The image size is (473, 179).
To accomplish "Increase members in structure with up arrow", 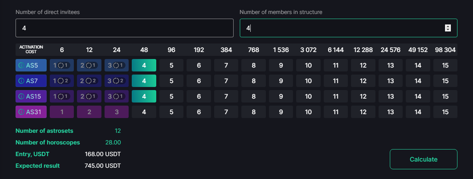I will click(448, 26).
